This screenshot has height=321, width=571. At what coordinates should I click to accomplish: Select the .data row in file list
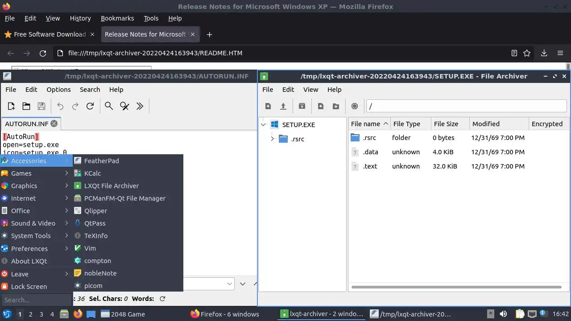(459, 152)
